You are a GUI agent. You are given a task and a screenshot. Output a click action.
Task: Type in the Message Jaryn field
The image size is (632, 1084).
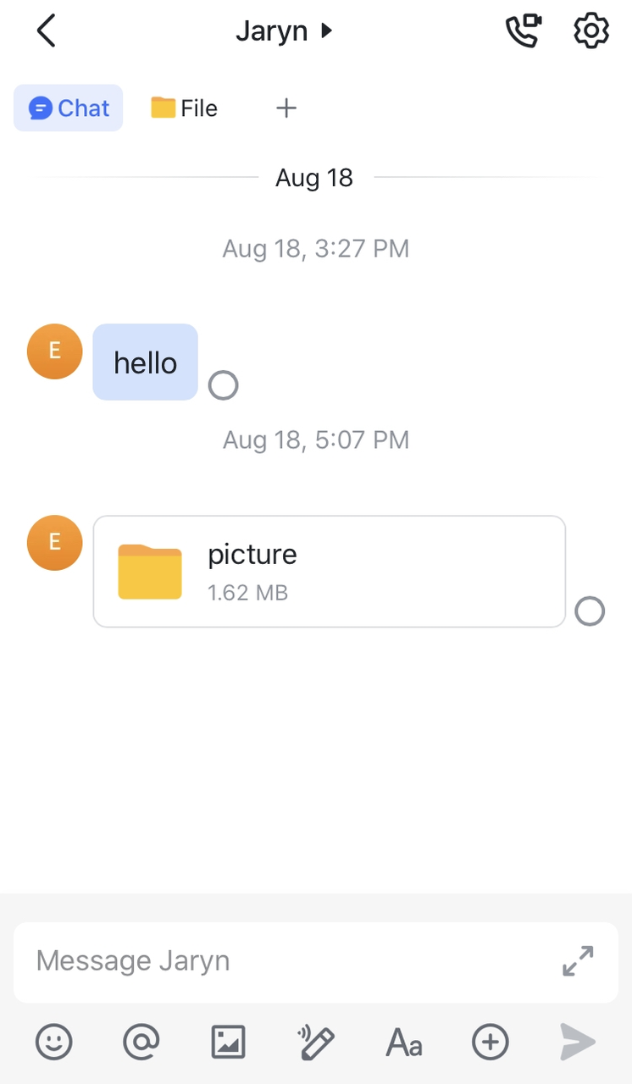288,961
